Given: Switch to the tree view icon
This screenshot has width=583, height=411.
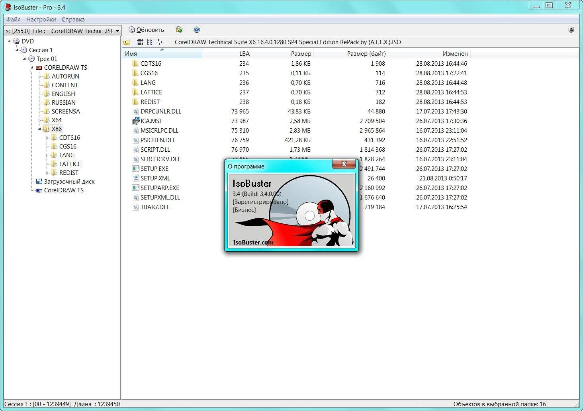Looking at the screenshot, I should (160, 42).
